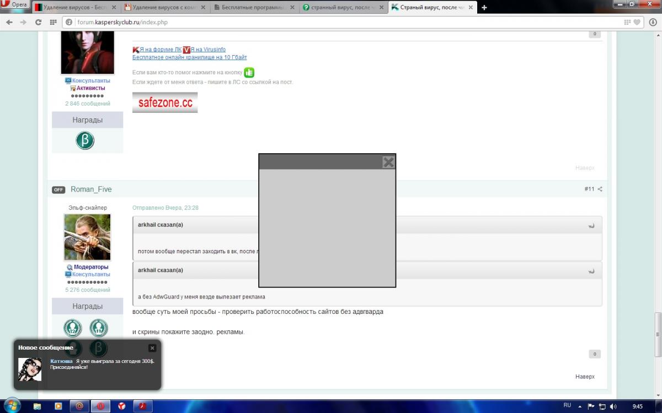Screen dimensions: 662x413
Task: Open 'Консультанты' group link under Roman_Five
Action: [x=91, y=274]
